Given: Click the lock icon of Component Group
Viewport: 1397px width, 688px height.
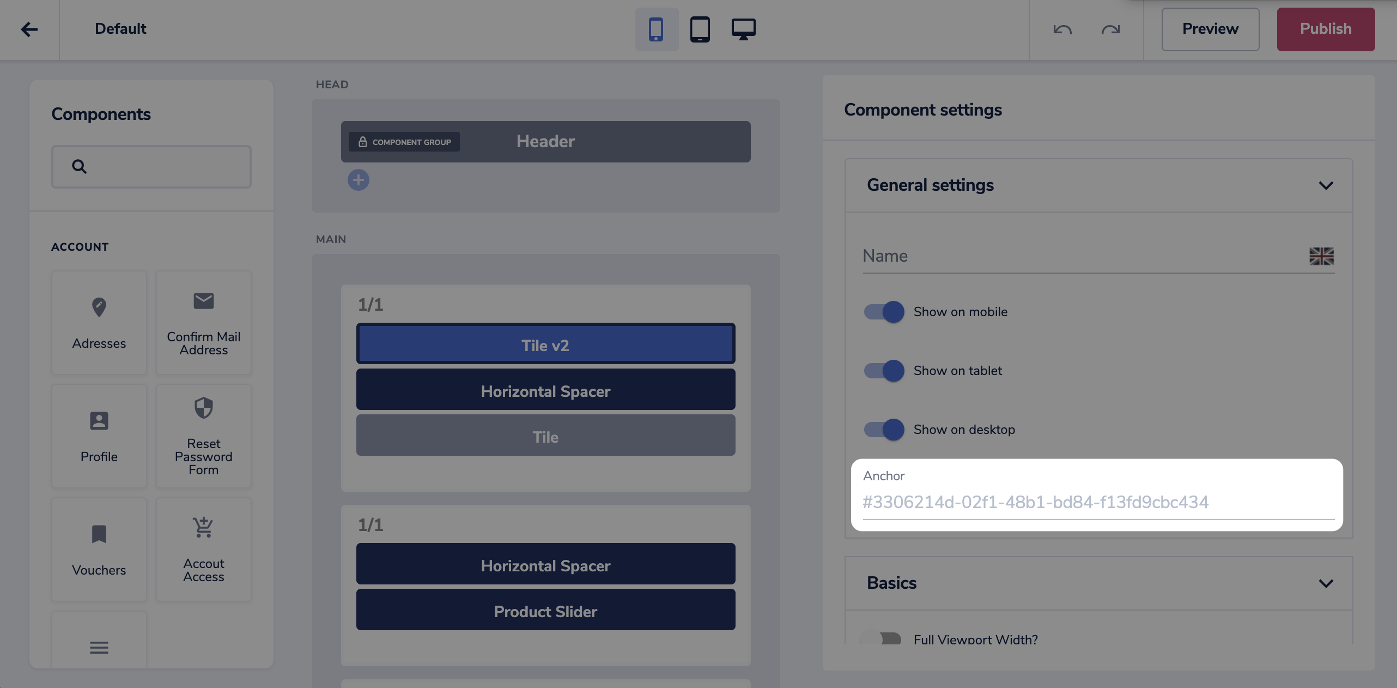Looking at the screenshot, I should point(363,142).
